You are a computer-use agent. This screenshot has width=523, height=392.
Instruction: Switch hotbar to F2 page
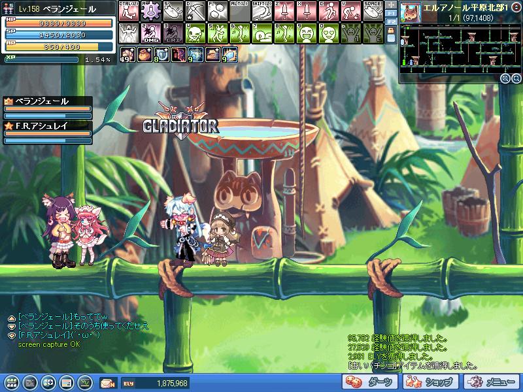391,22
